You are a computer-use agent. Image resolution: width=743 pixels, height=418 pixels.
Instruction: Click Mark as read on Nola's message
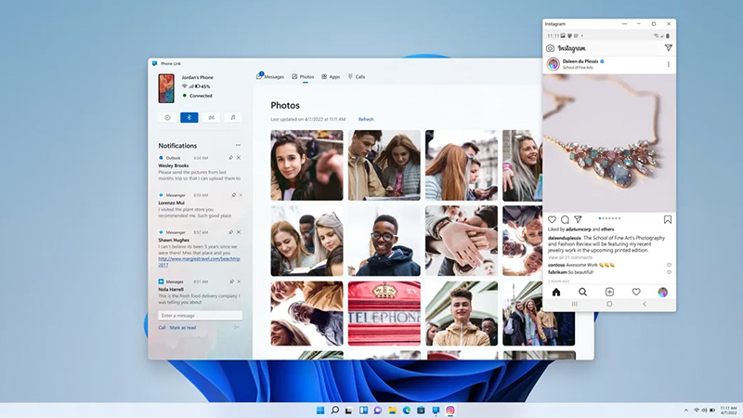[182, 328]
